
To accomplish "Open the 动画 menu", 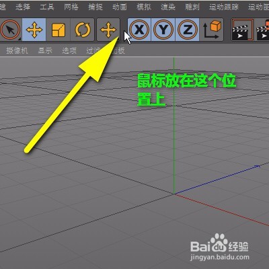I will coord(120,7).
